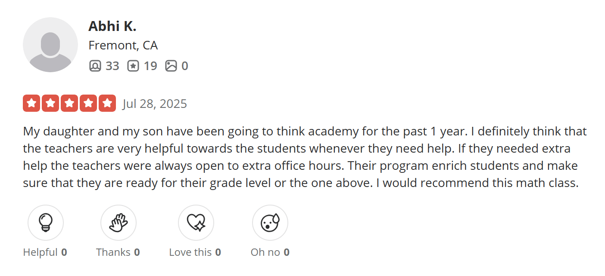This screenshot has width=605, height=276.
Task: Open Abhi K.'s profile avatar
Action: [x=50, y=45]
